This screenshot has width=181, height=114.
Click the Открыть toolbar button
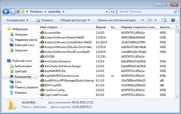45,20
